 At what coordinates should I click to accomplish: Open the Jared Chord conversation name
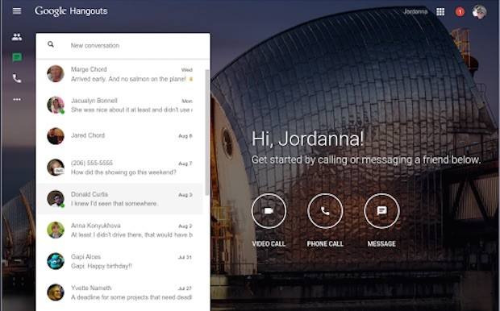[88, 135]
